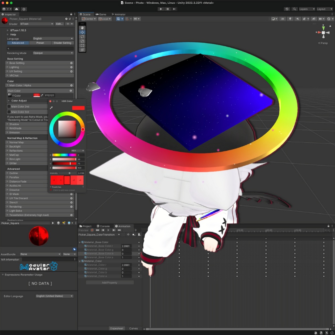
Task: Switch to Dopesheet view
Action: (117, 328)
